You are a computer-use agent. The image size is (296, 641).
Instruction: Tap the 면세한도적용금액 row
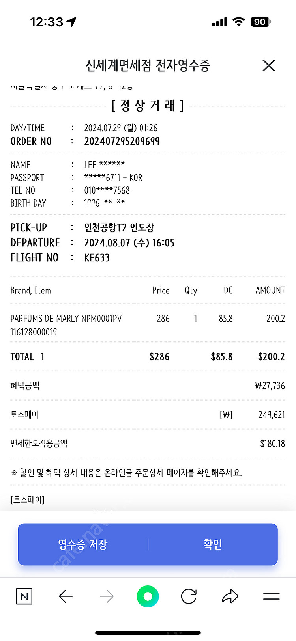click(148, 443)
